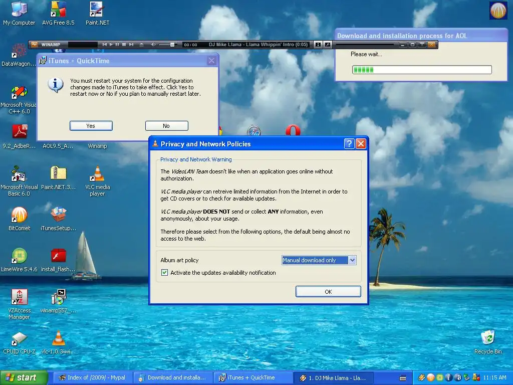Toggle updates availability notification checkbox
513x385 pixels.
[164, 272]
